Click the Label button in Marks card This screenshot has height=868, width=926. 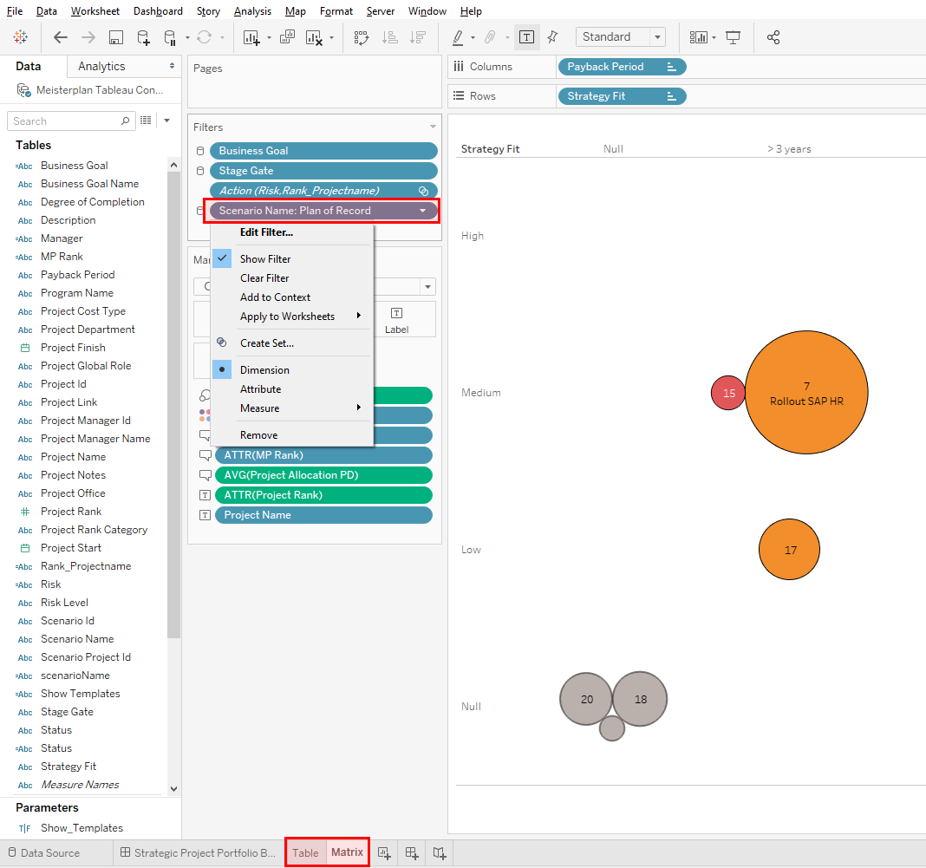click(397, 320)
